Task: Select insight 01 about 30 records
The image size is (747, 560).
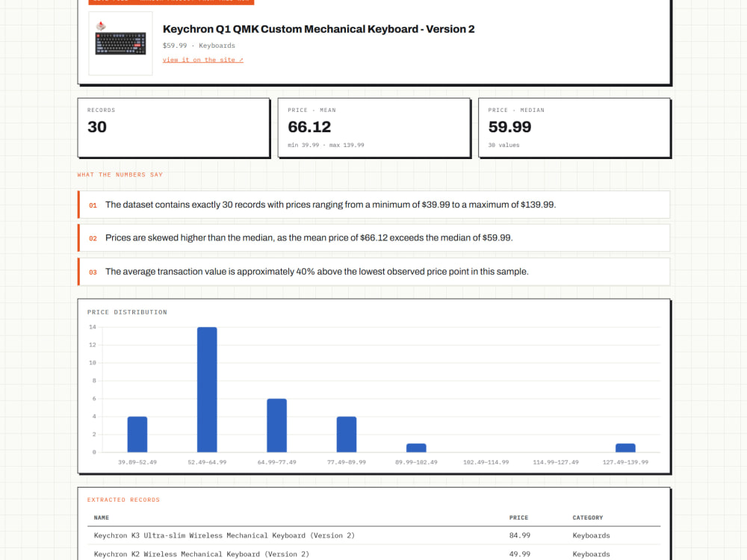Action: (x=374, y=205)
